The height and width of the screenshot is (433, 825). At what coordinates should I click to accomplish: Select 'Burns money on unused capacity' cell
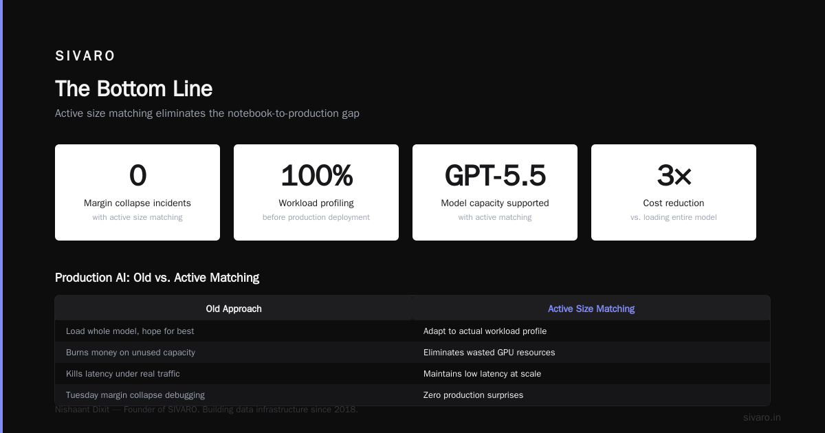[234, 353]
